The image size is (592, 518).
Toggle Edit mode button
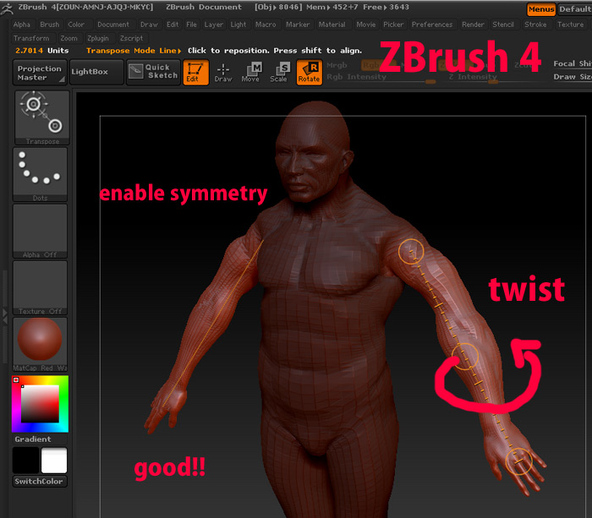(x=195, y=72)
